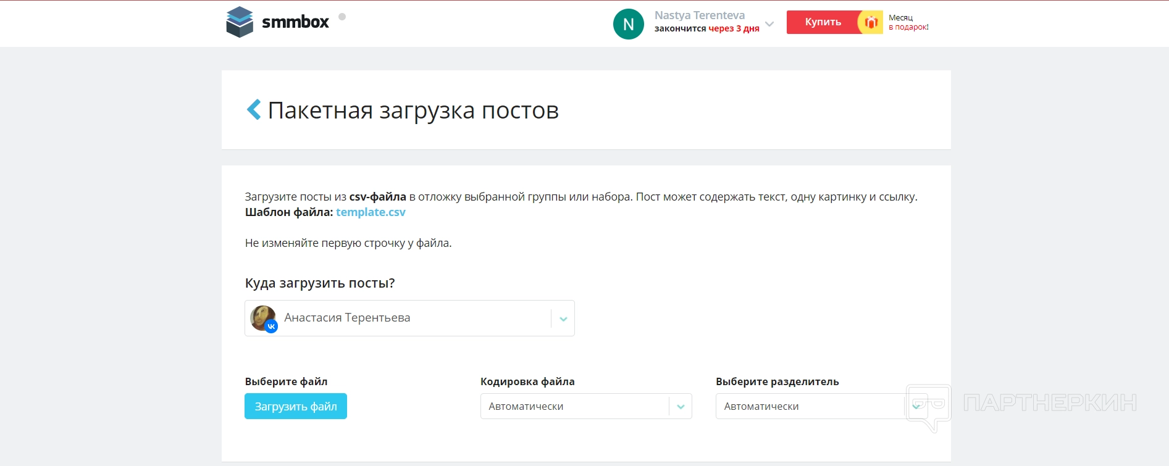Click the smmbox stacked-boxes logo icon
Screen dimensions: 1169x466
click(240, 22)
